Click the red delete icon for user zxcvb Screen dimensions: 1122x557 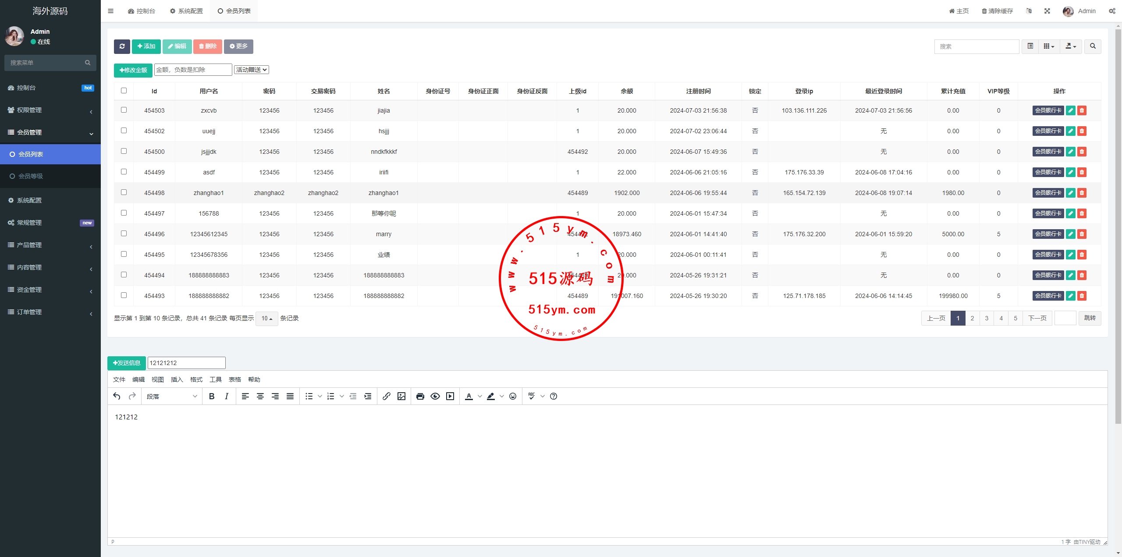click(x=1082, y=110)
